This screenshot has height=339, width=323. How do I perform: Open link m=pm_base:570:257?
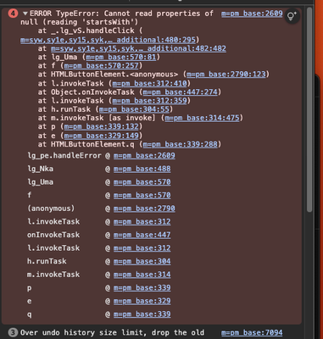pyautogui.click(x=101, y=66)
